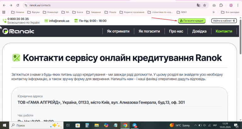242x129 pixels.
Task: Open the camera screenshot extension
Action: tap(214, 5)
